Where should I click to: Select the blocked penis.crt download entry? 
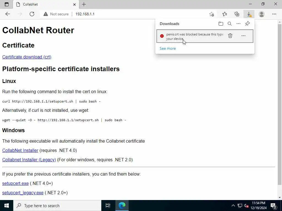[x=205, y=36]
